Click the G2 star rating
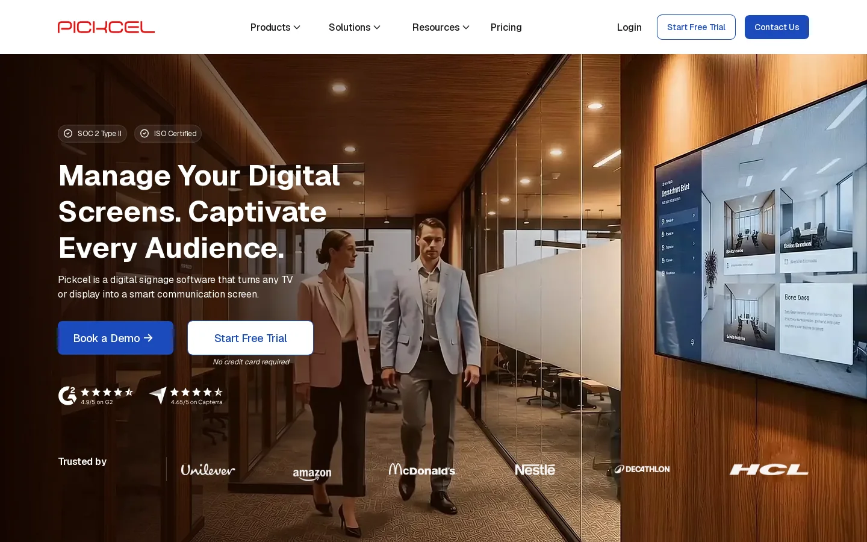 point(107,392)
